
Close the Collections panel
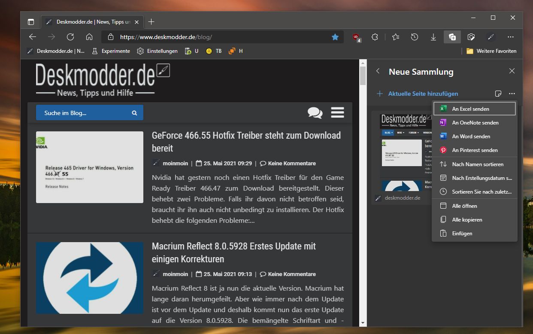coord(512,71)
